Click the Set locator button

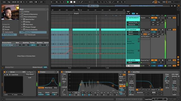(x=128, y=12)
